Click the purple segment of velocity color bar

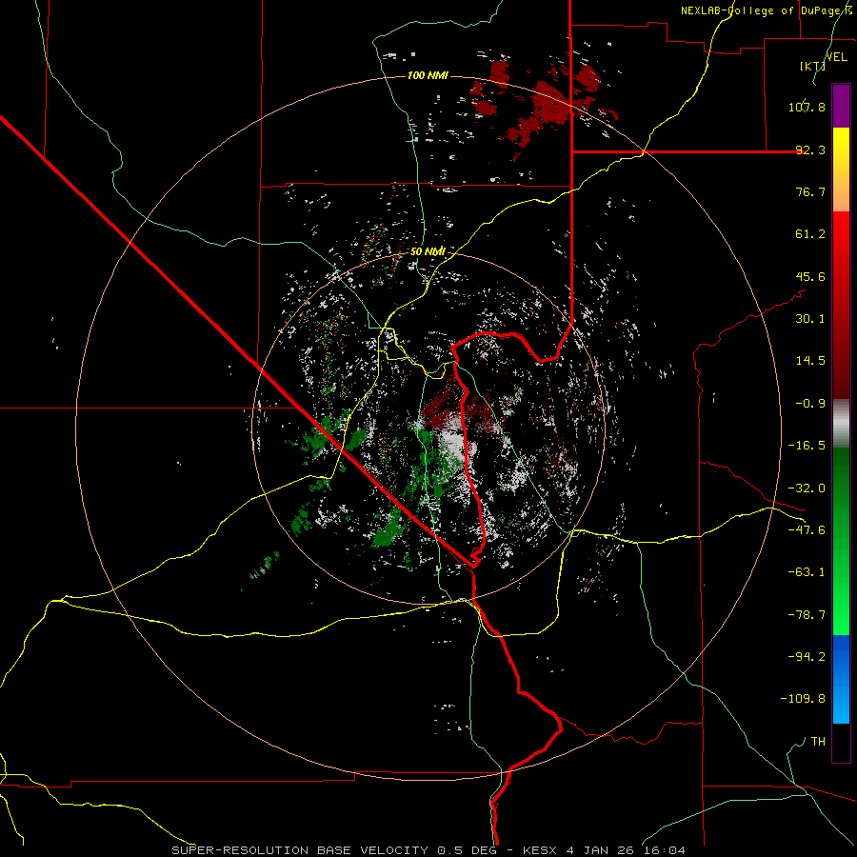point(841,106)
